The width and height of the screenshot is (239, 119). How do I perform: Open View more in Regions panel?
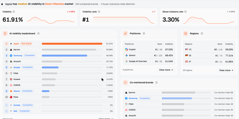tap(226, 70)
